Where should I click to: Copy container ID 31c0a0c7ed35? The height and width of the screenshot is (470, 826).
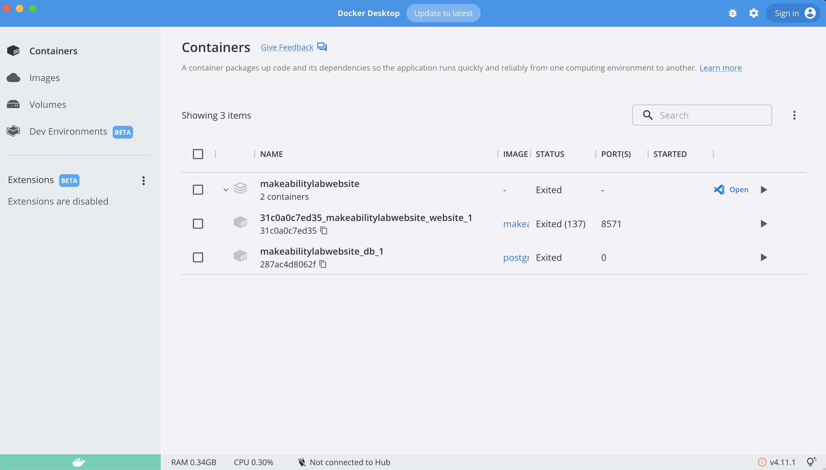click(x=323, y=230)
